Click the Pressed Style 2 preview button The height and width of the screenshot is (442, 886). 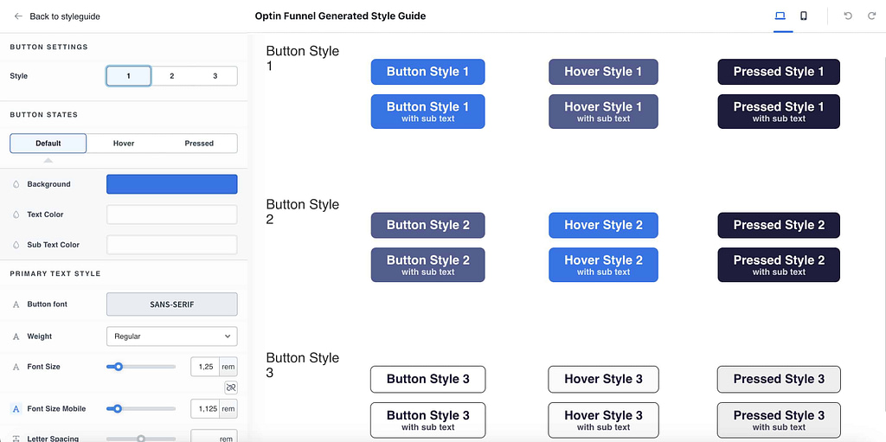pos(779,225)
